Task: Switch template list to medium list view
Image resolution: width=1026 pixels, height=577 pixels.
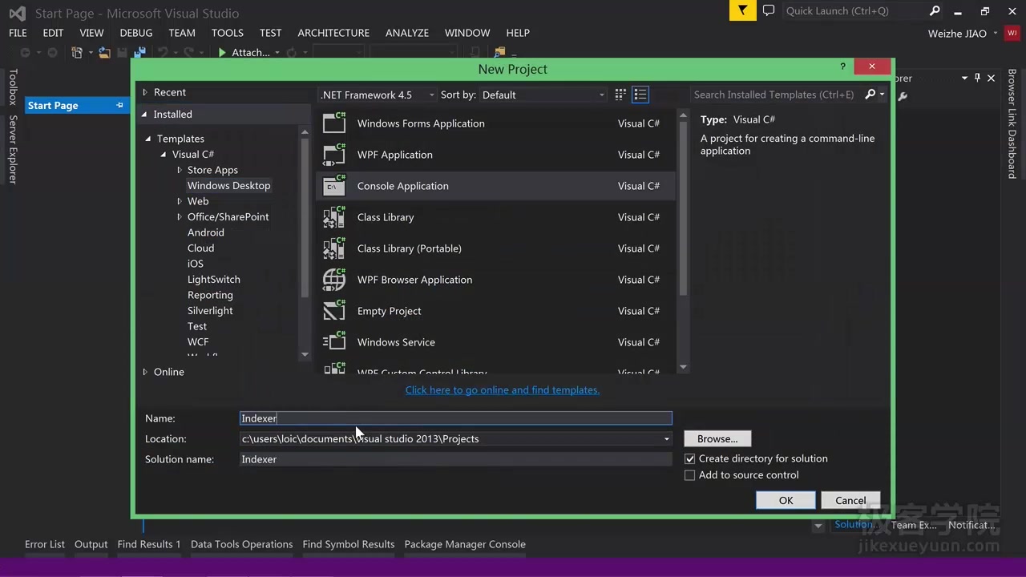Action: [x=640, y=95]
